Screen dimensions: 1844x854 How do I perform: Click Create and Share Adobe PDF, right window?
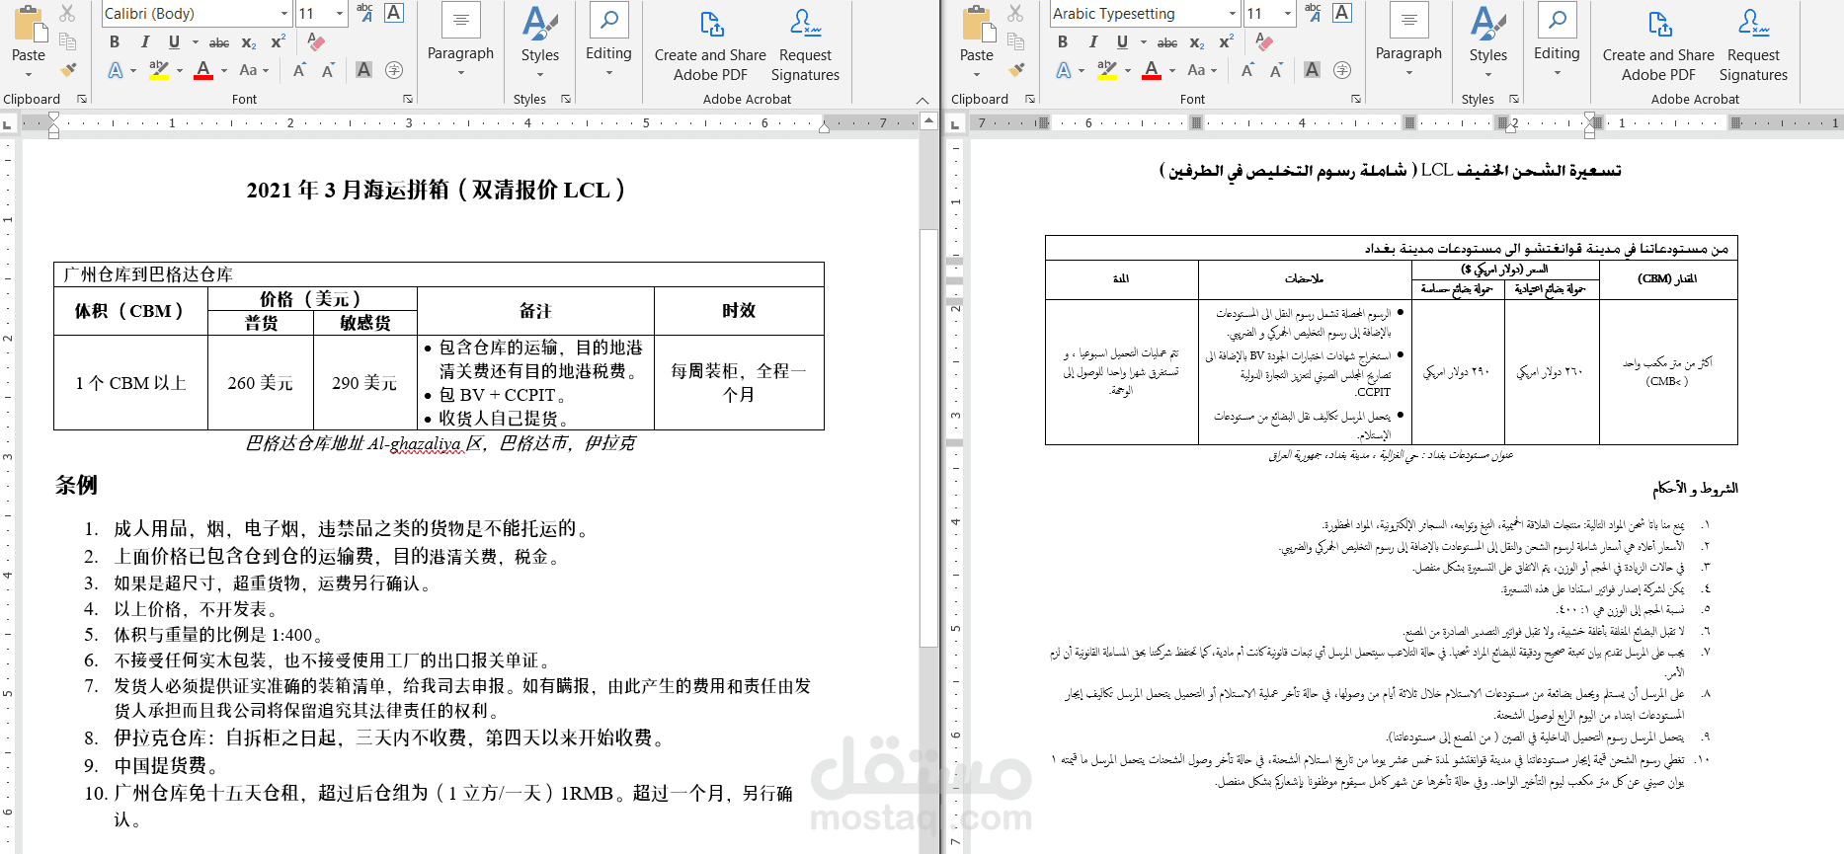pos(1658,44)
